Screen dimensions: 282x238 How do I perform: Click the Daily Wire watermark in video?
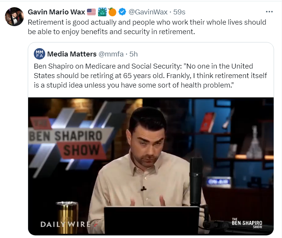pos(70,224)
